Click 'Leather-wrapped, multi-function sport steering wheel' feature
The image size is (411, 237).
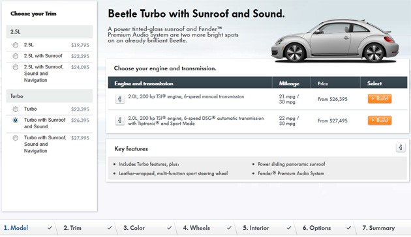(174, 173)
